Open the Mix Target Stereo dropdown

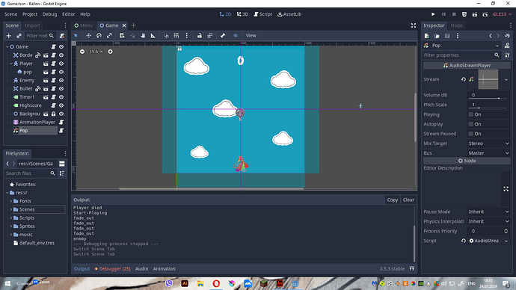488,144
